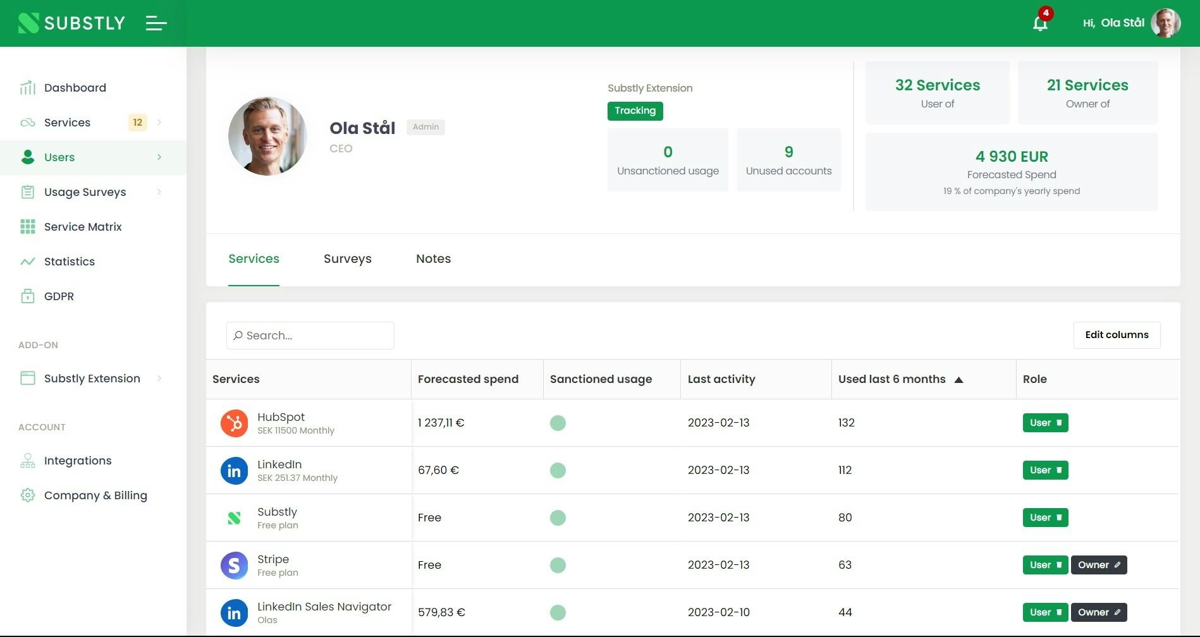Expand the Users sidebar submenu chevron
The height and width of the screenshot is (637, 1200).
point(159,157)
